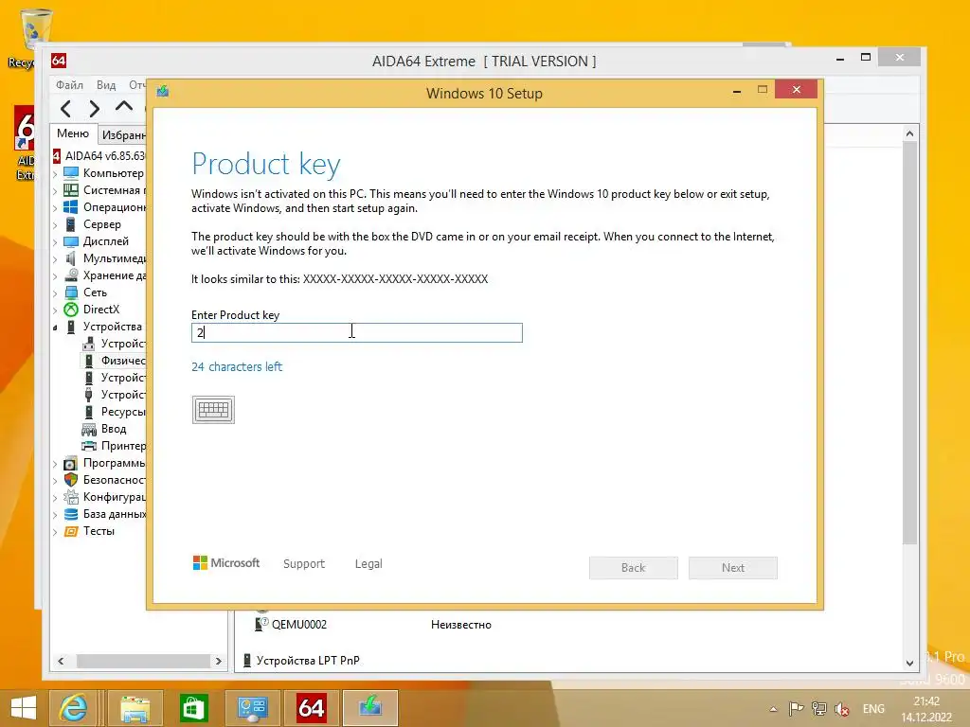Image resolution: width=970 pixels, height=727 pixels.
Task: Select the AIDA64 v6.85 root tree item
Action: pyautogui.click(x=100, y=156)
